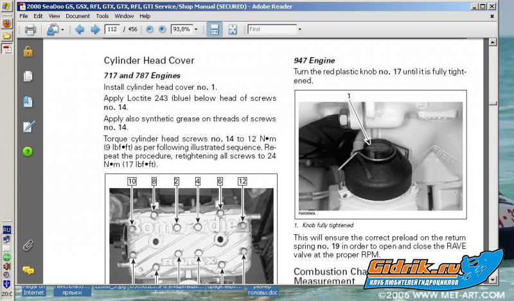Open the Security lock panel in sidebar
This screenshot has height=301, width=514.
28,51
